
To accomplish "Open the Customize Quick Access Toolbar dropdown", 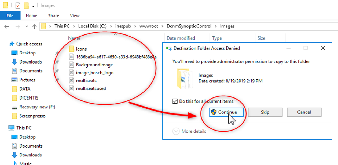I will [x=33, y=6].
